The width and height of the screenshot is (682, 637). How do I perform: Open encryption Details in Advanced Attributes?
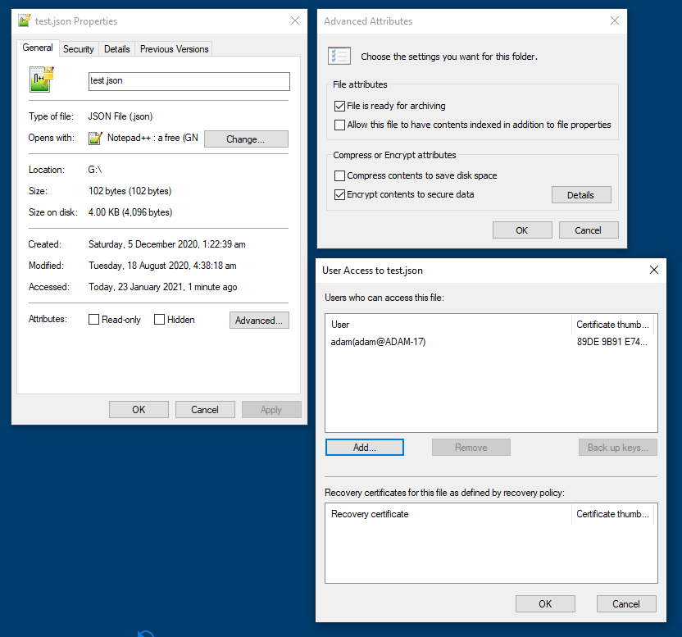point(581,195)
